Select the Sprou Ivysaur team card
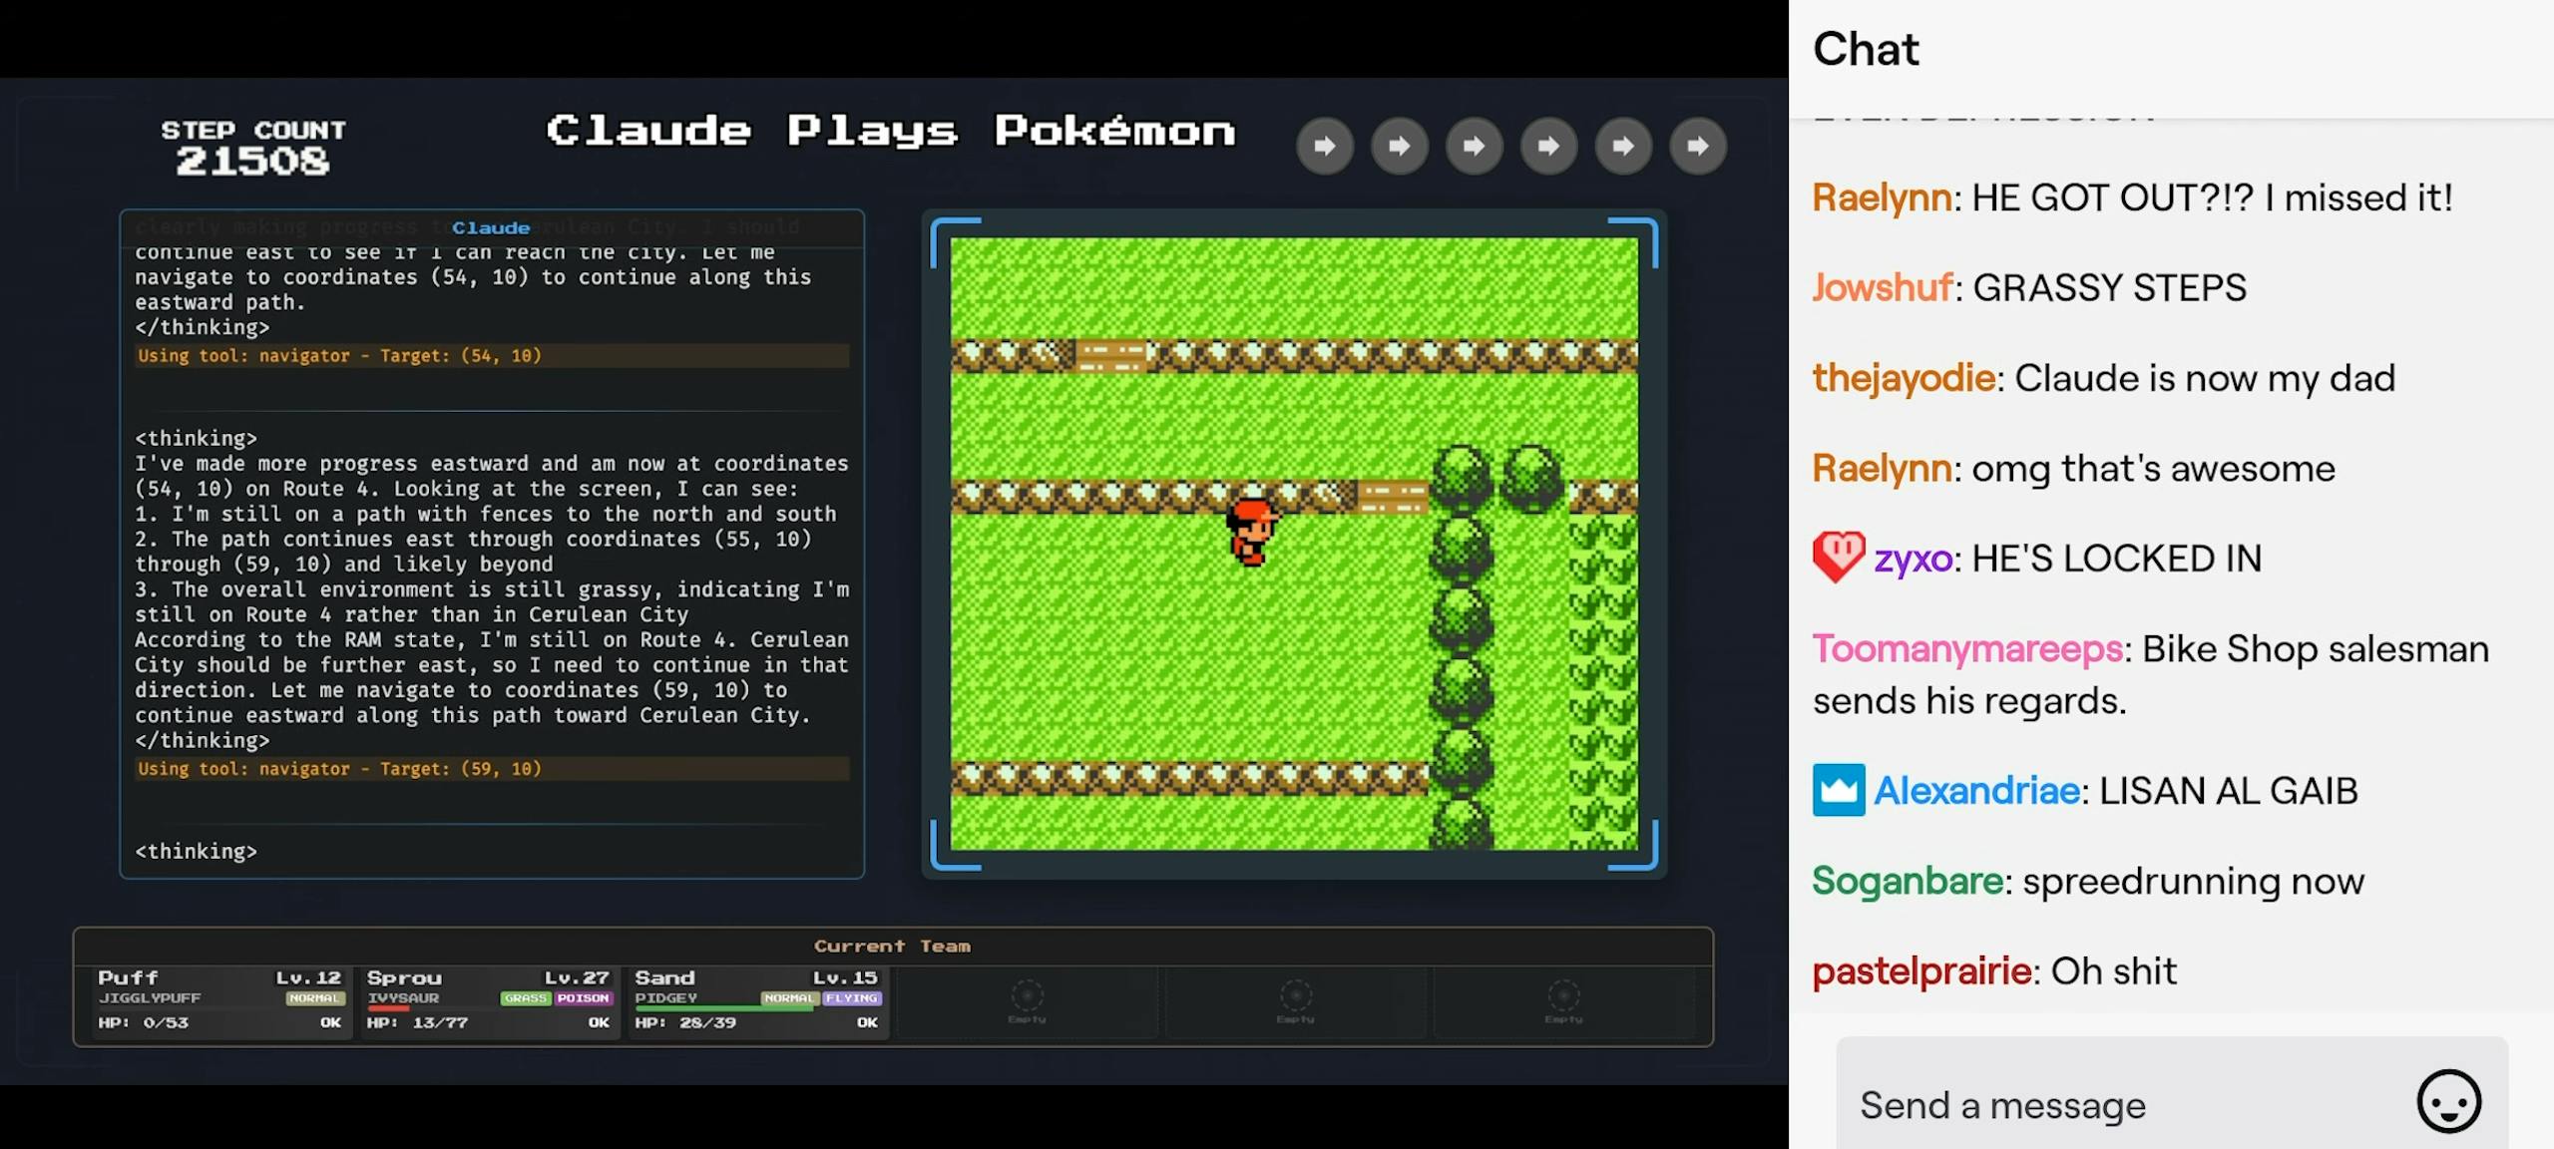This screenshot has height=1149, width=2554. [489, 1001]
